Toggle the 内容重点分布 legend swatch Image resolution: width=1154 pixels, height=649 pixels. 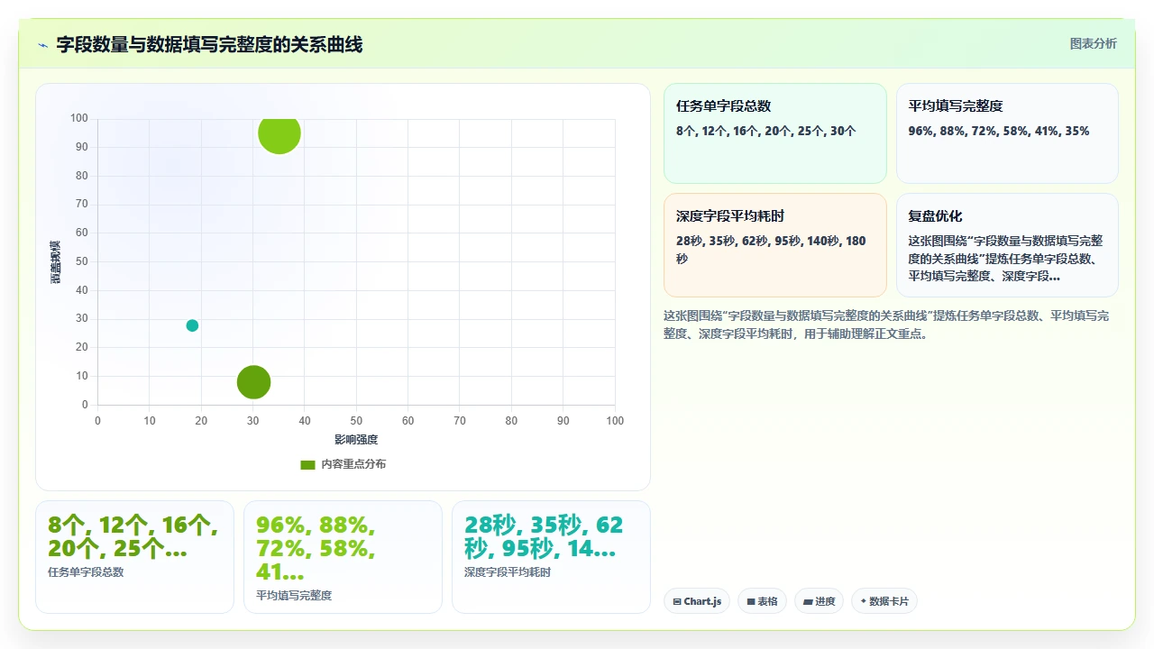point(307,464)
